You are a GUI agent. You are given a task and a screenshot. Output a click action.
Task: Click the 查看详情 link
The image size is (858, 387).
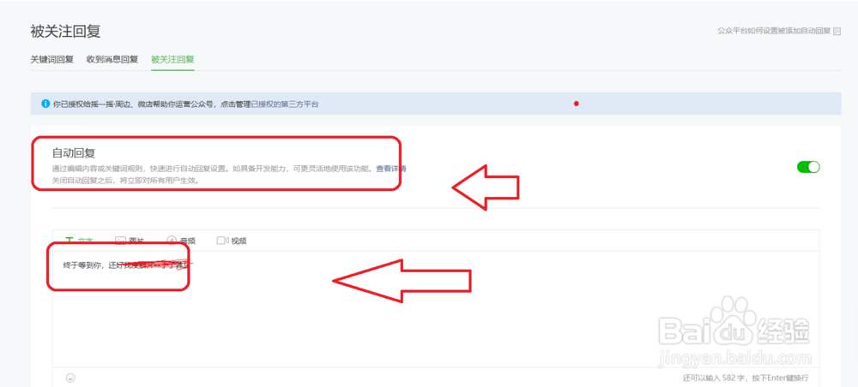pos(390,169)
